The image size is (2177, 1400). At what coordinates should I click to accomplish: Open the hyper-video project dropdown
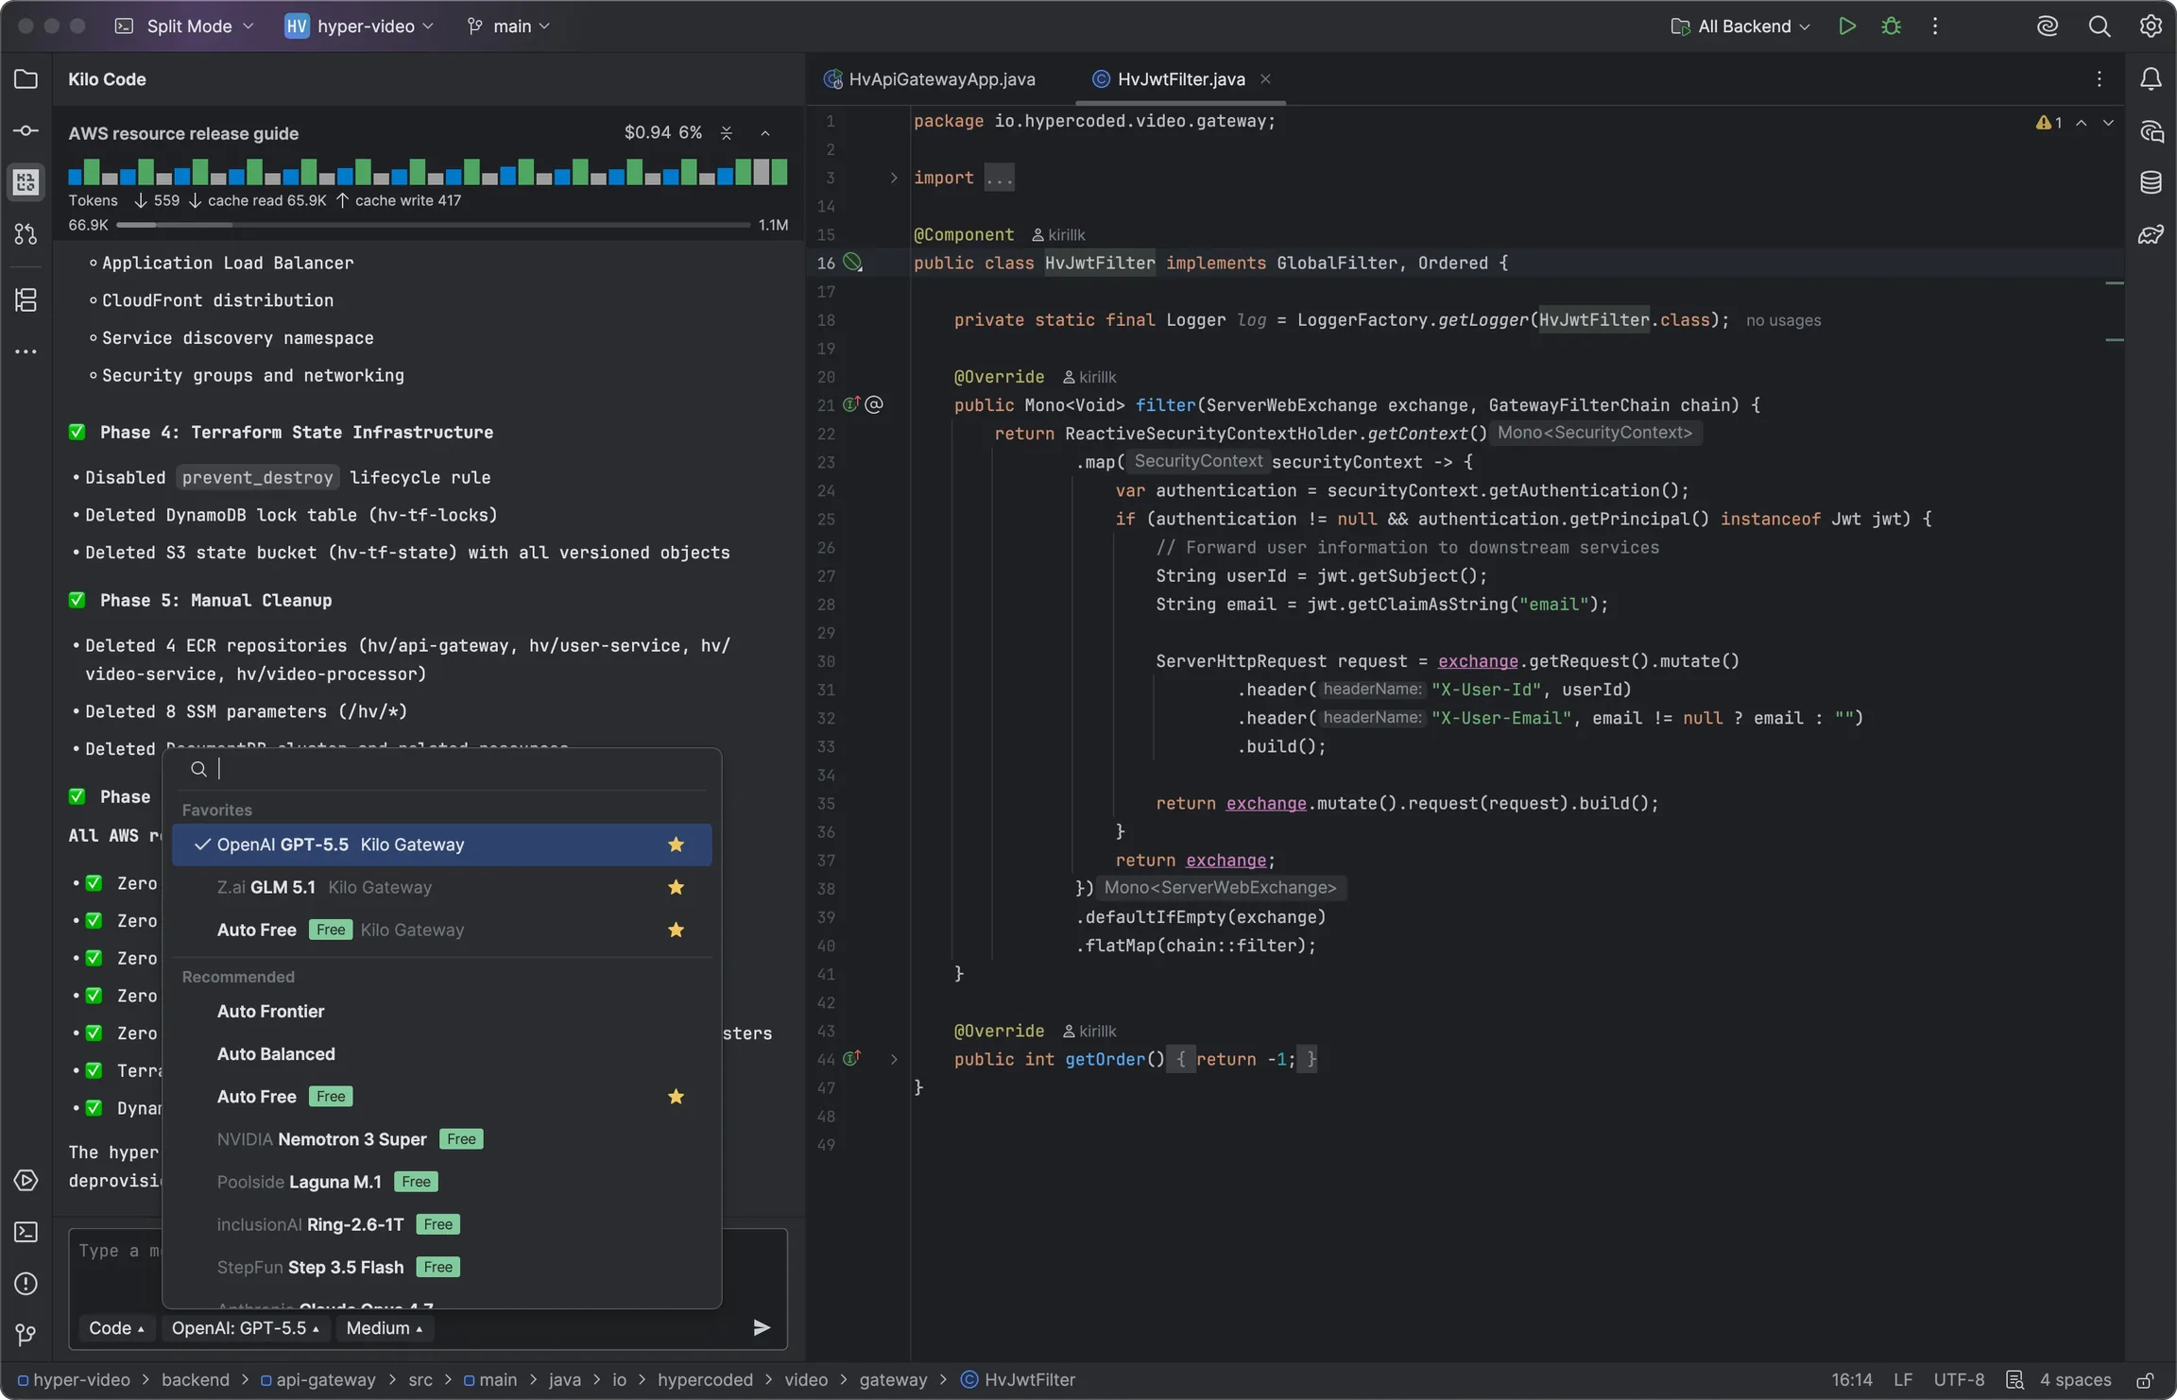click(360, 26)
